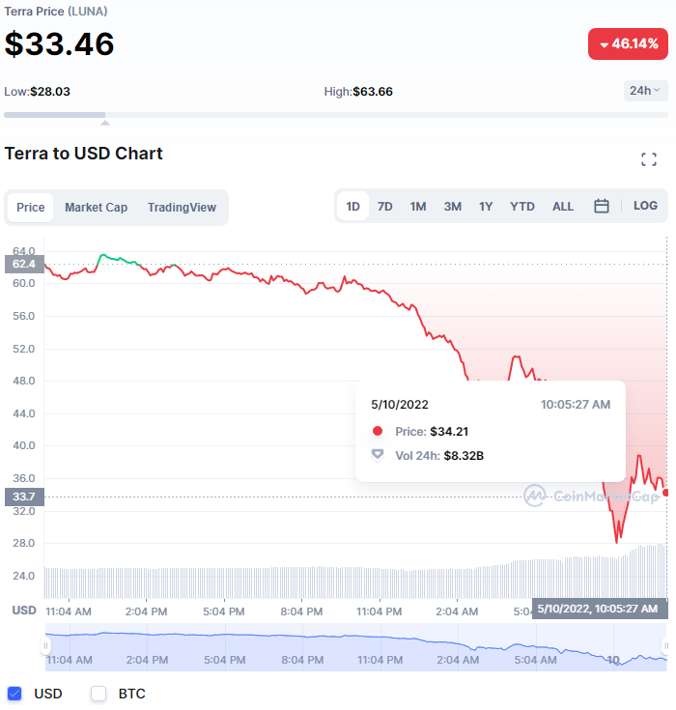The width and height of the screenshot is (676, 710).
Task: Uncheck the USD checkbox
Action: pos(14,694)
